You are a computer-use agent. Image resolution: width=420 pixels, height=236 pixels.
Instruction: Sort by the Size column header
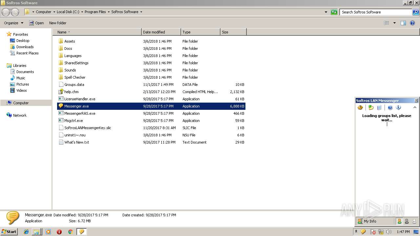233,32
